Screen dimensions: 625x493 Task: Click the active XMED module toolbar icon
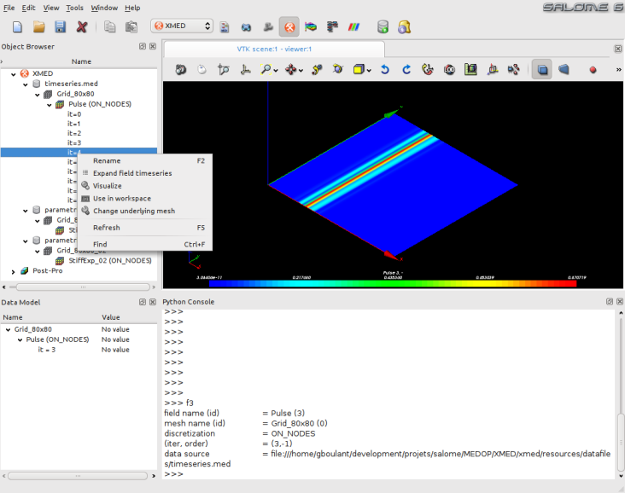(289, 26)
